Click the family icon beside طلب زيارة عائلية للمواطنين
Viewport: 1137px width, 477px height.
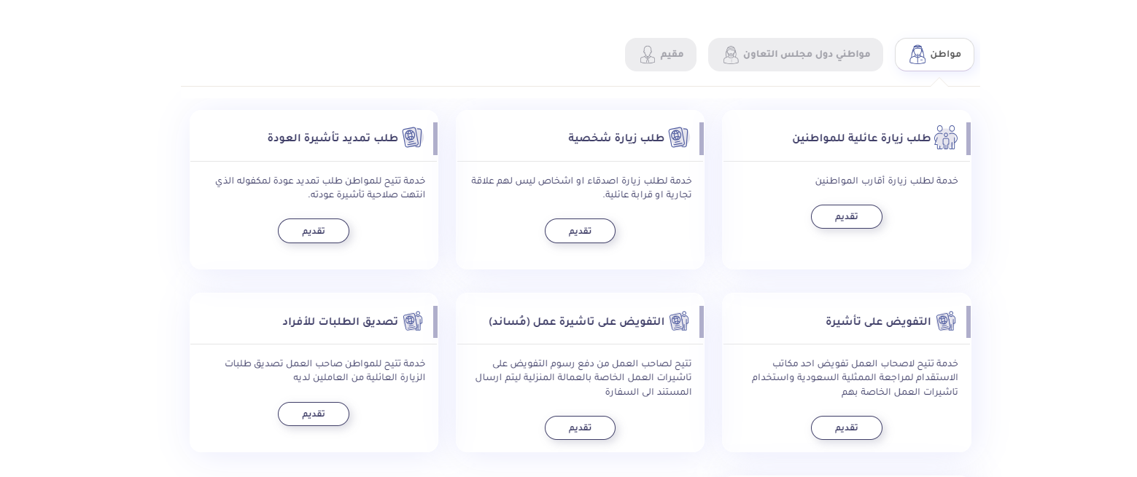(946, 138)
